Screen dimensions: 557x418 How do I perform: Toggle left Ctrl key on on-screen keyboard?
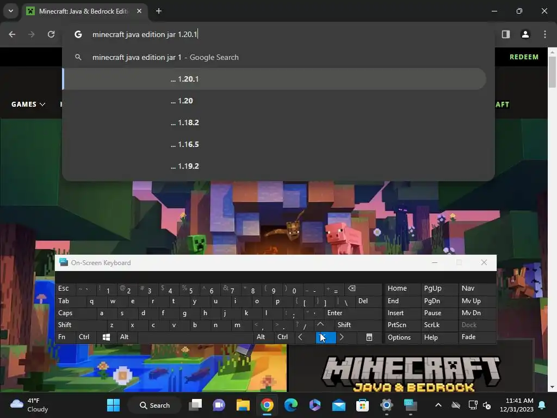point(85,337)
